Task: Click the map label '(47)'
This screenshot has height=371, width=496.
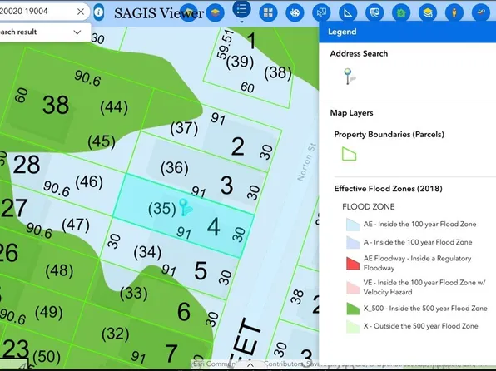Action: pos(76,225)
